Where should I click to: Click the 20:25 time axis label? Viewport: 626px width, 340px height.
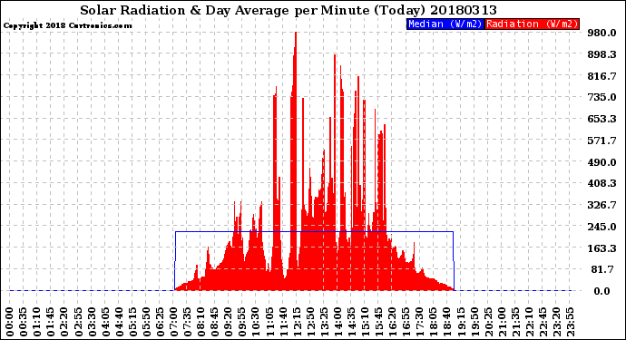pyautogui.click(x=488, y=322)
